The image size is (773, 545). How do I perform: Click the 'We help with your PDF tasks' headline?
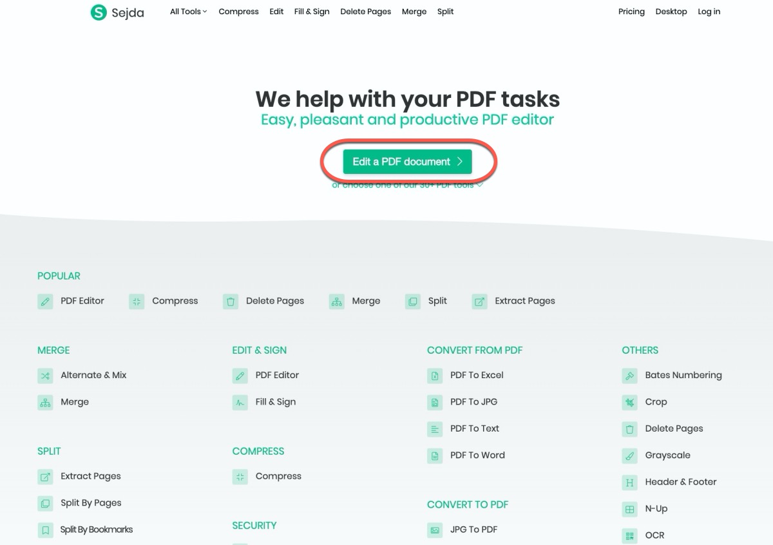pyautogui.click(x=407, y=99)
